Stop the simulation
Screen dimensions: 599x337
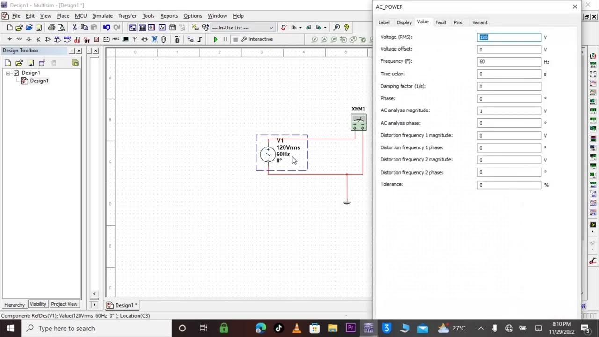[235, 39]
